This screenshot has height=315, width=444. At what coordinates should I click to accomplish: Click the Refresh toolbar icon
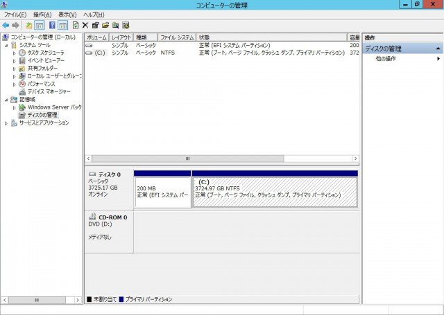click(76, 25)
